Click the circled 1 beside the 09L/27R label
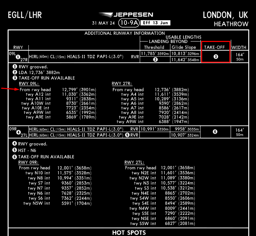Image resolution: width=256 pixels, height=236 pixels. [18, 57]
